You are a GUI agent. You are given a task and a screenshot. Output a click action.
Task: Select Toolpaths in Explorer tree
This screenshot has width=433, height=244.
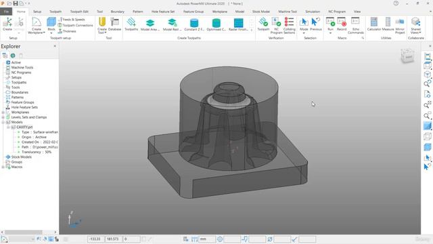tap(19, 83)
